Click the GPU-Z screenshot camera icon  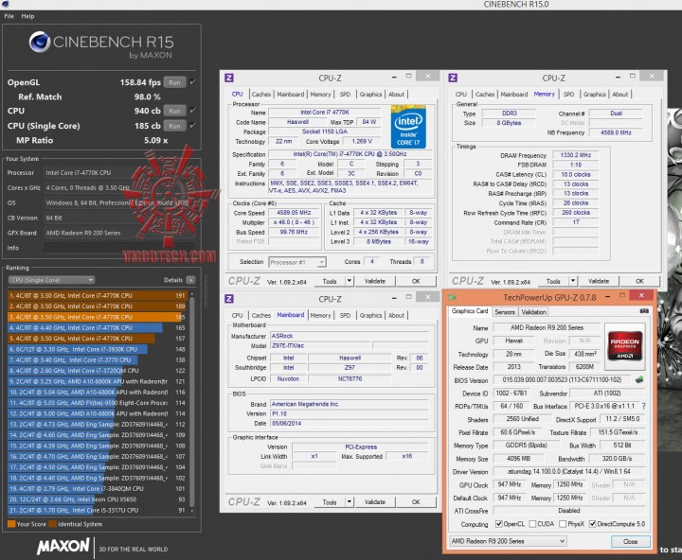pyautogui.click(x=644, y=311)
